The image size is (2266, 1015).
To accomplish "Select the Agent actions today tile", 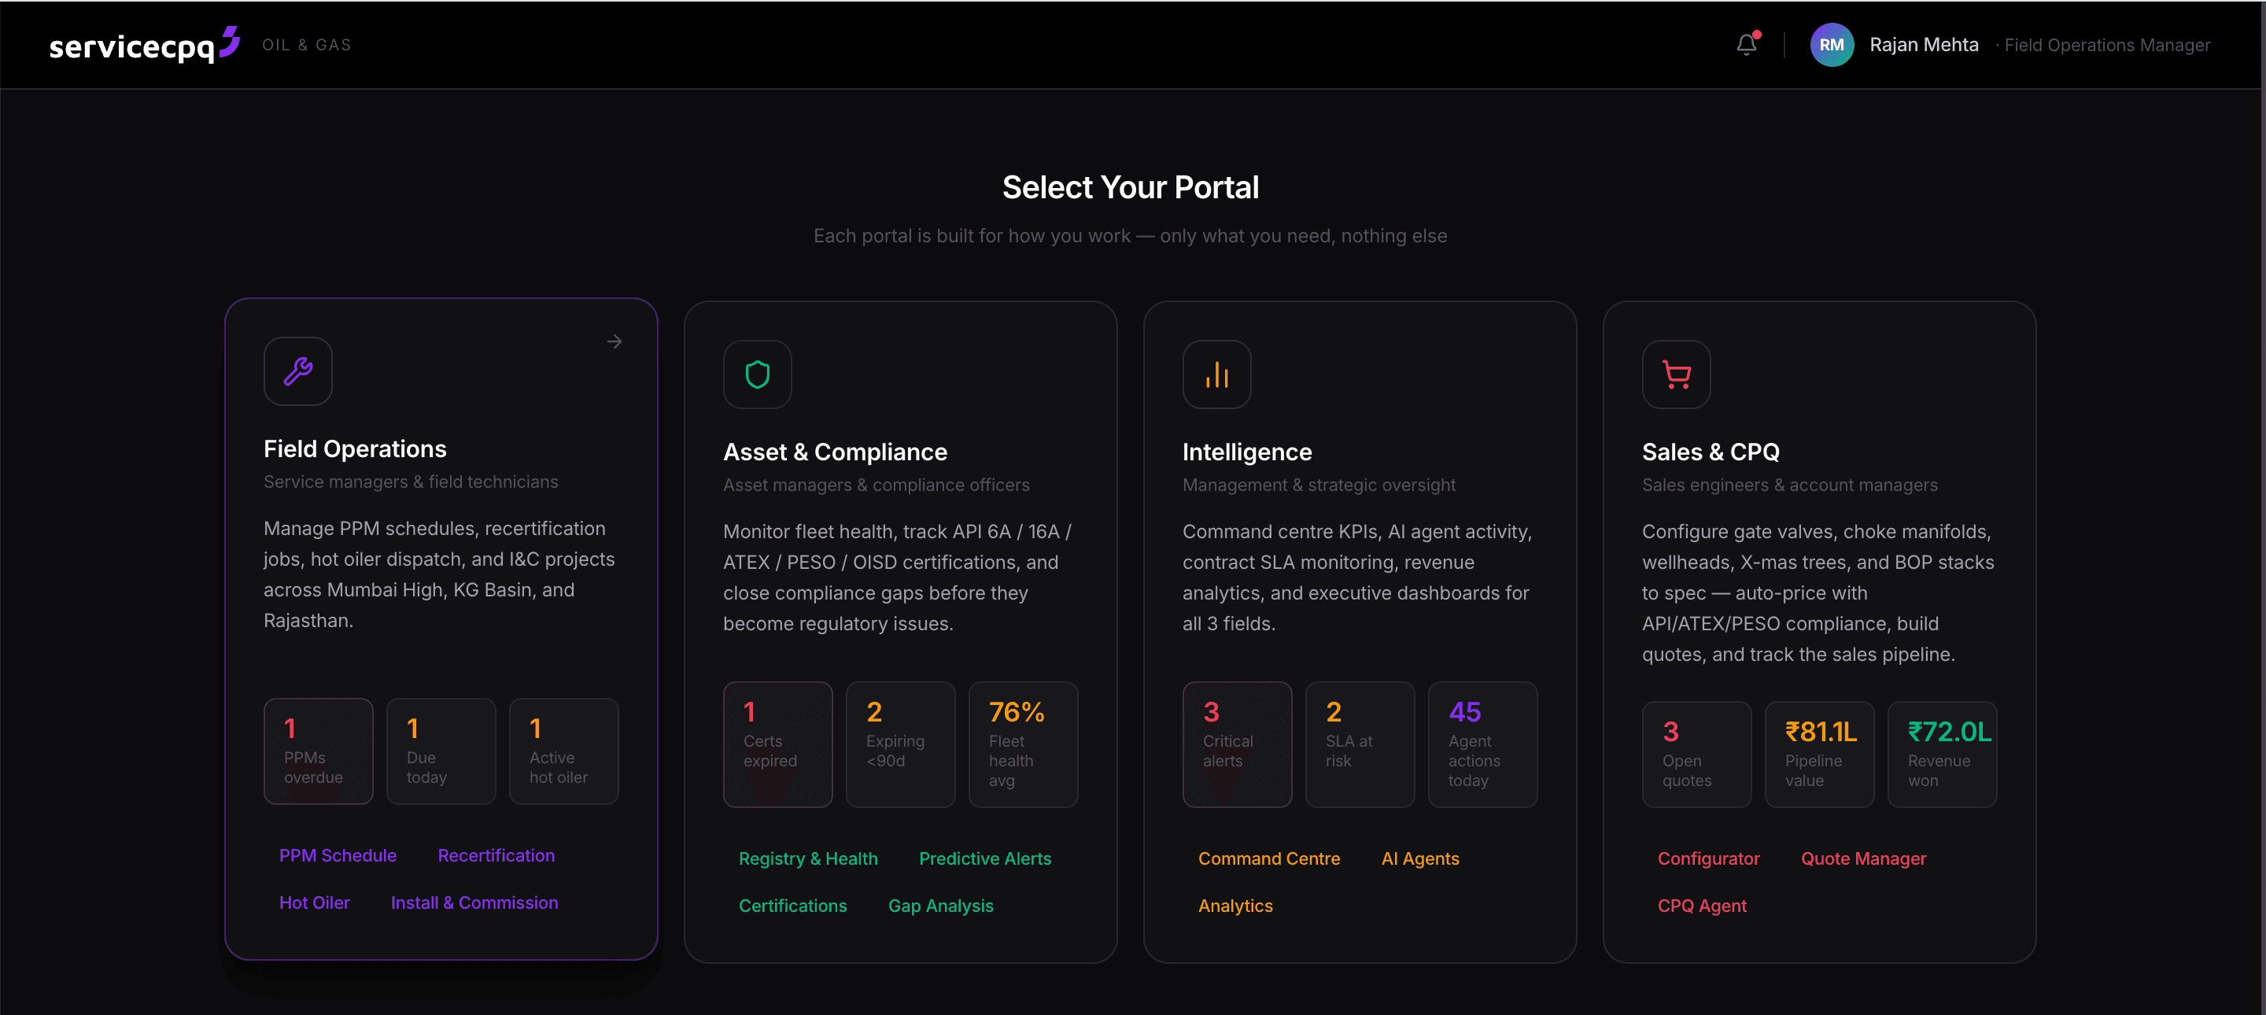I will point(1482,744).
